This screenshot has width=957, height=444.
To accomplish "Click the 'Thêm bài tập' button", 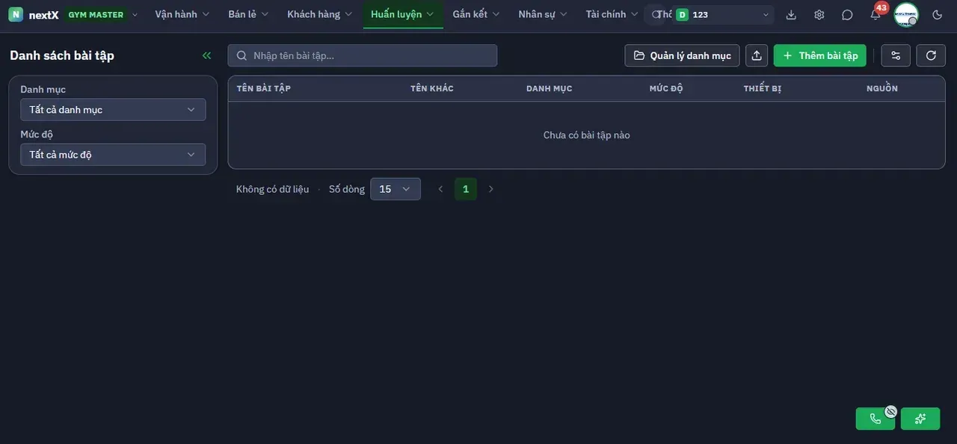I will [820, 55].
